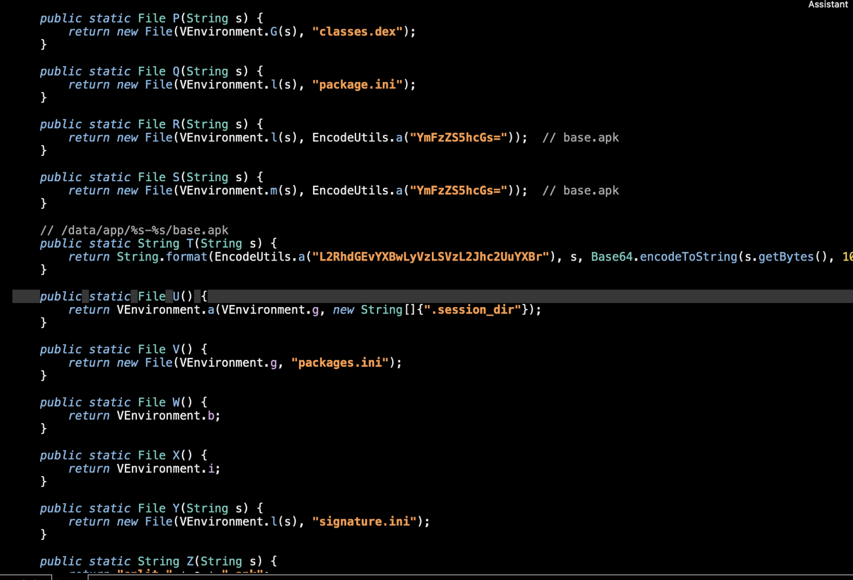This screenshot has width=853, height=580.
Task: Click the /data/app/%s-%s/base.apk comment
Action: tap(133, 230)
